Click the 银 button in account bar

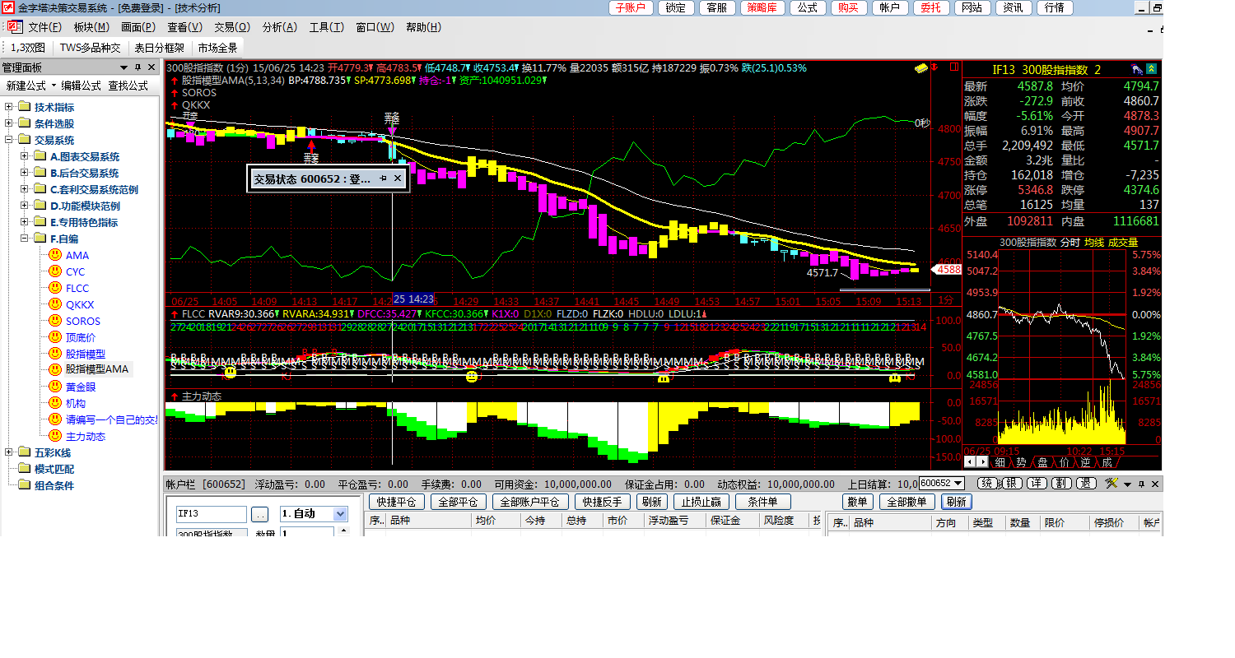pyautogui.click(x=1013, y=484)
